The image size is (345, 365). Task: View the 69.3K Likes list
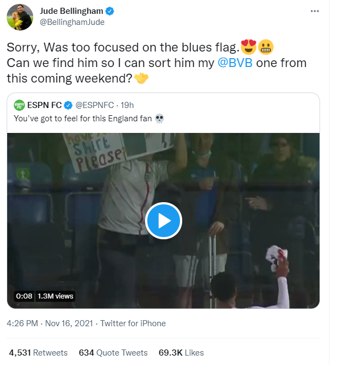point(181,353)
